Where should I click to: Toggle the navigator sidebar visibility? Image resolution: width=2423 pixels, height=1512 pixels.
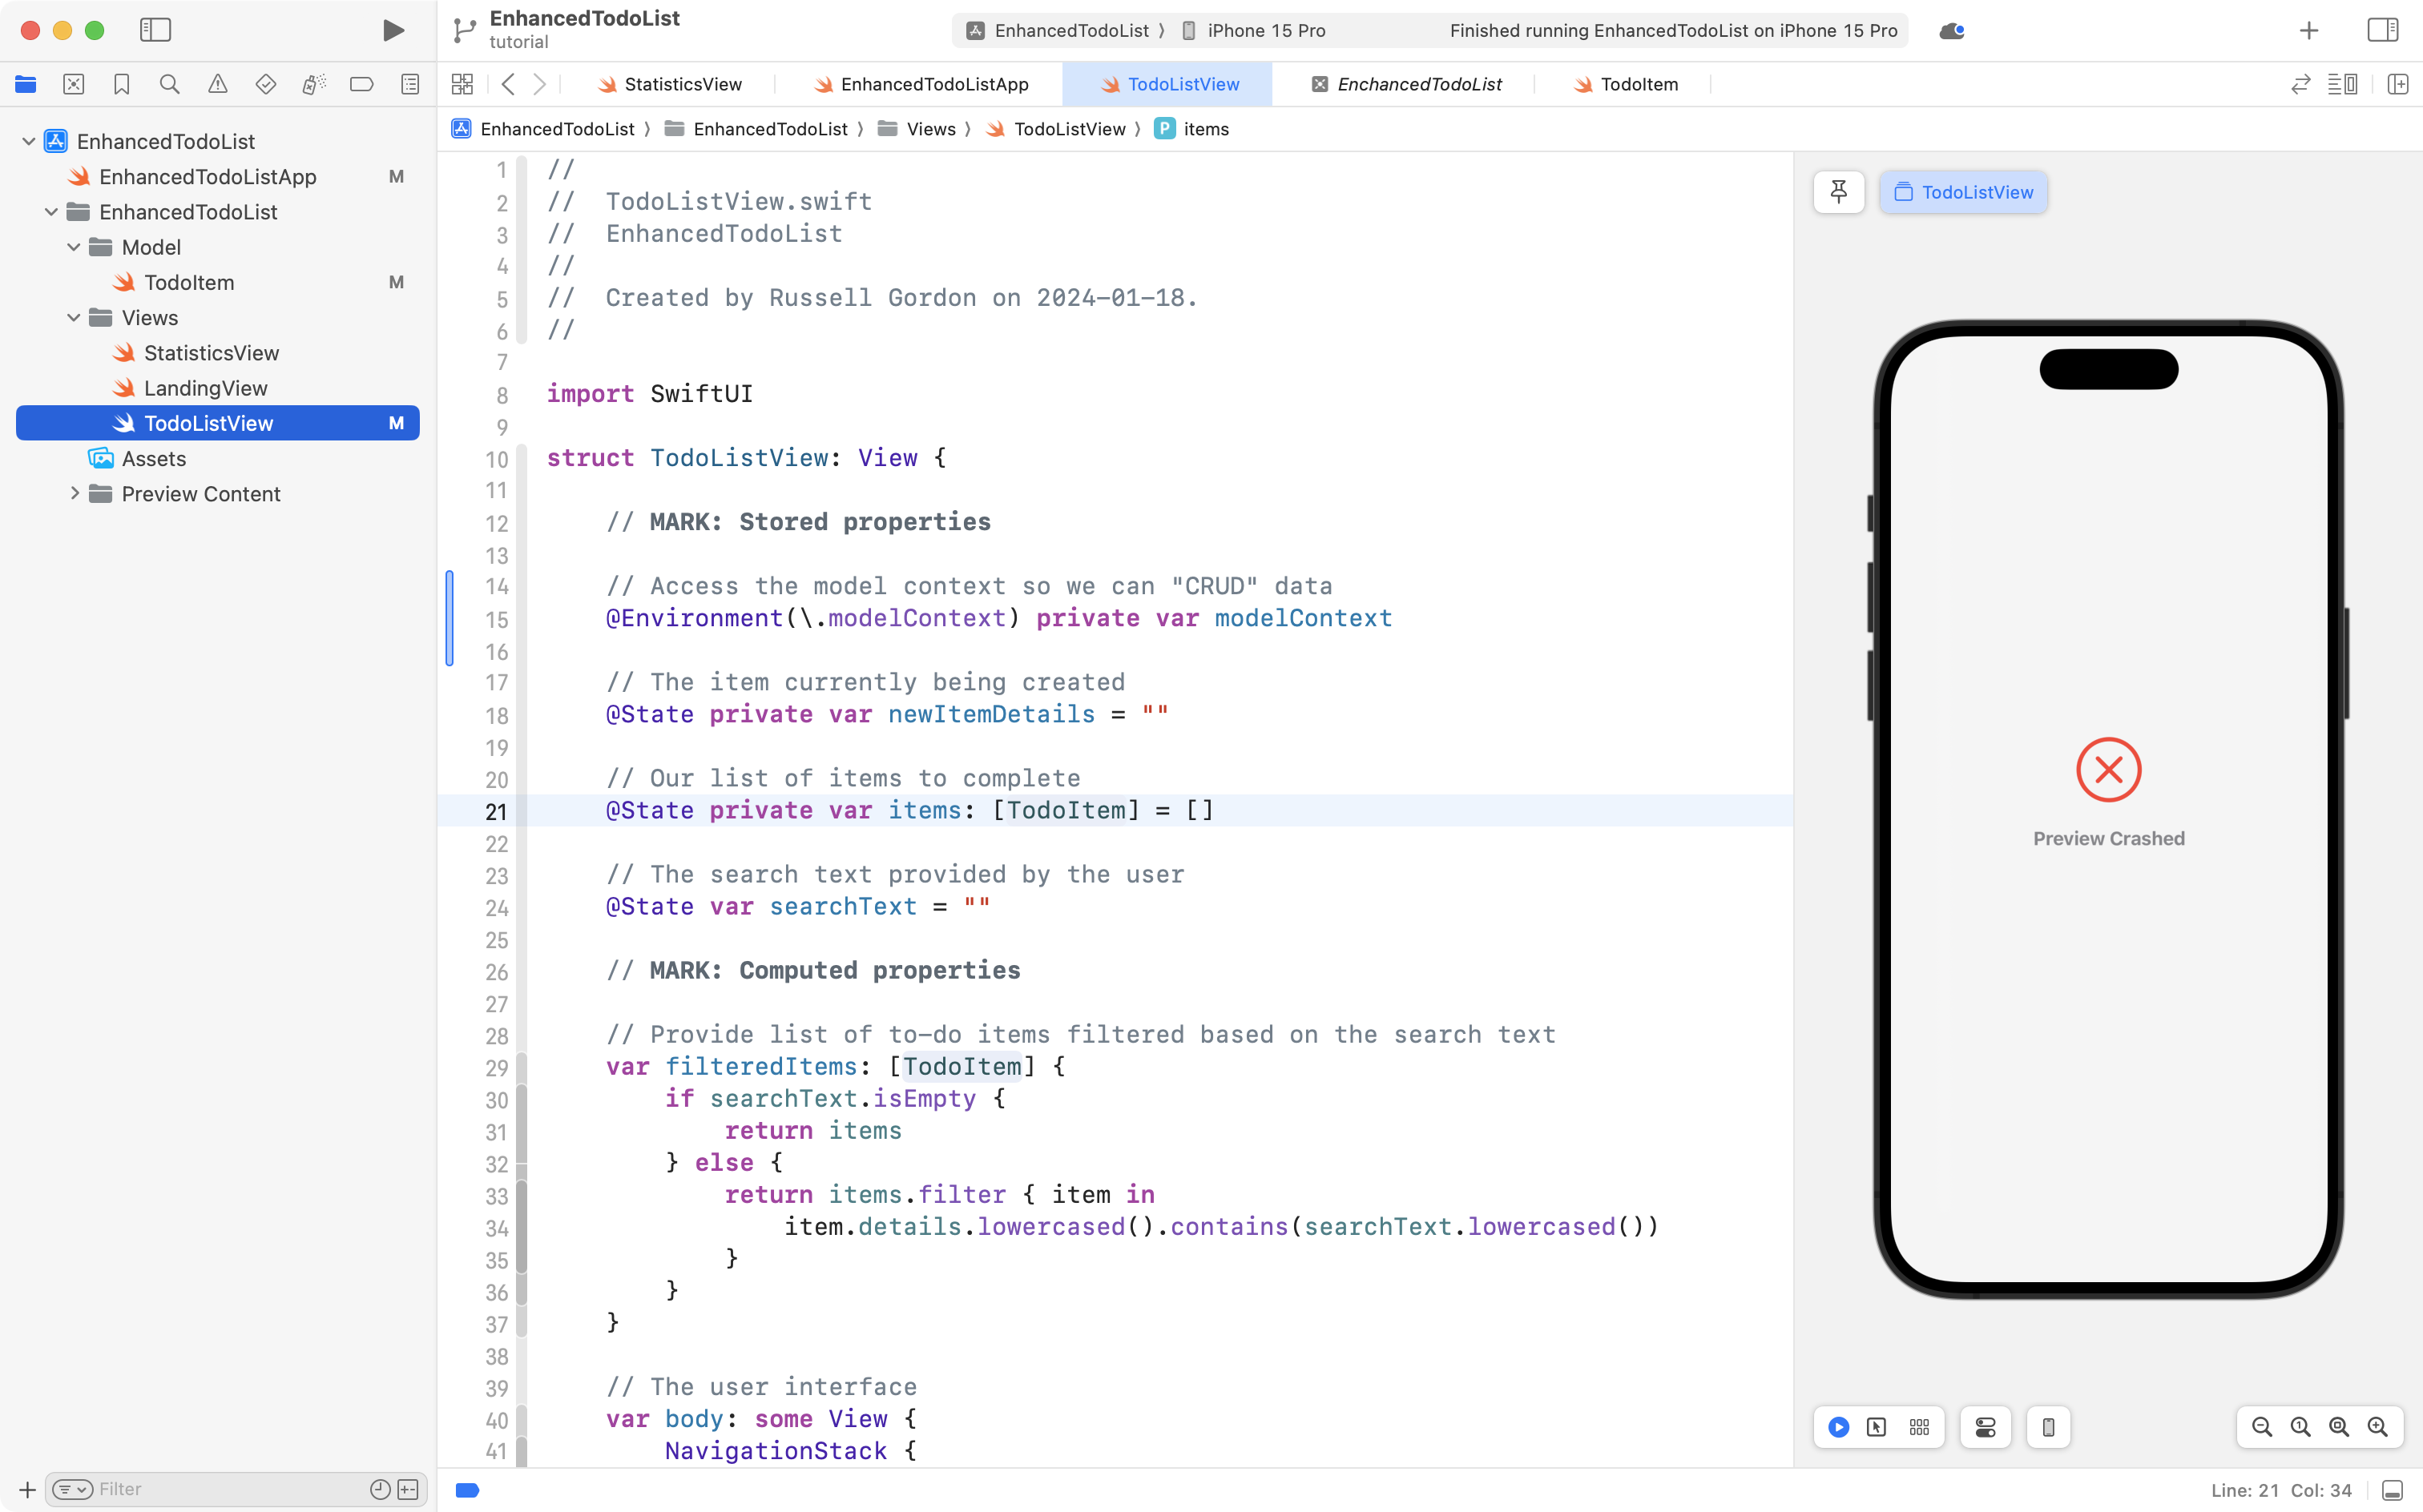(156, 30)
